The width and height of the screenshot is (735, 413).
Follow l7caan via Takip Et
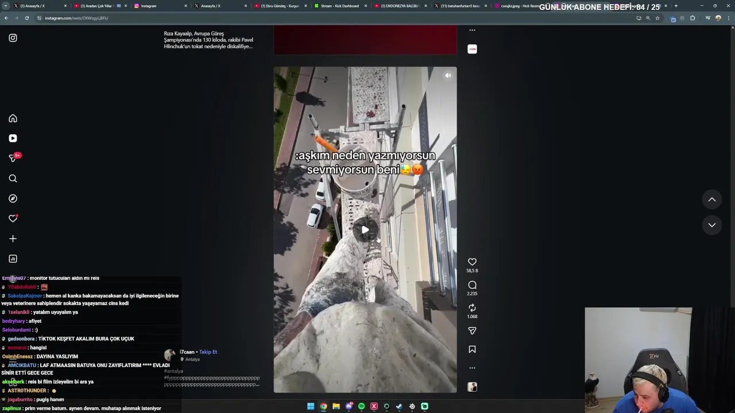208,352
